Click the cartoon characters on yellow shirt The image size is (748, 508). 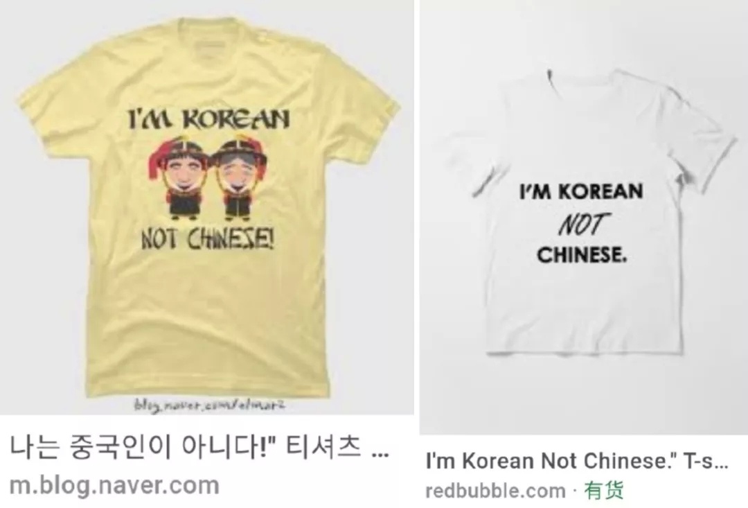(x=207, y=179)
